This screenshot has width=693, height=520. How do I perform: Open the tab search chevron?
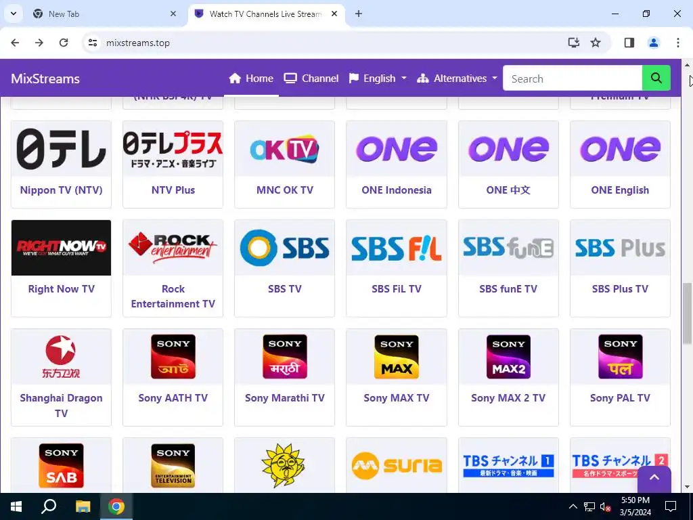[x=14, y=14]
